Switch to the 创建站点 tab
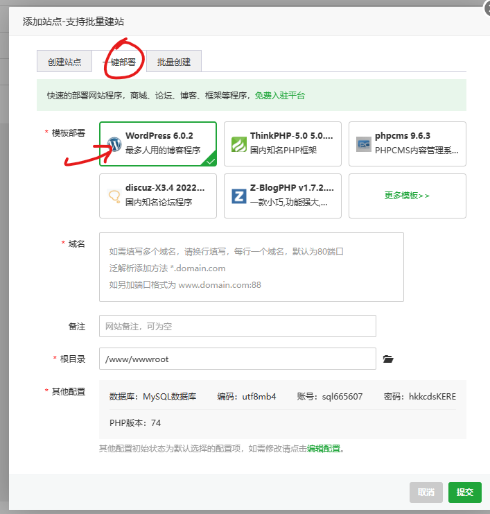 coord(64,62)
